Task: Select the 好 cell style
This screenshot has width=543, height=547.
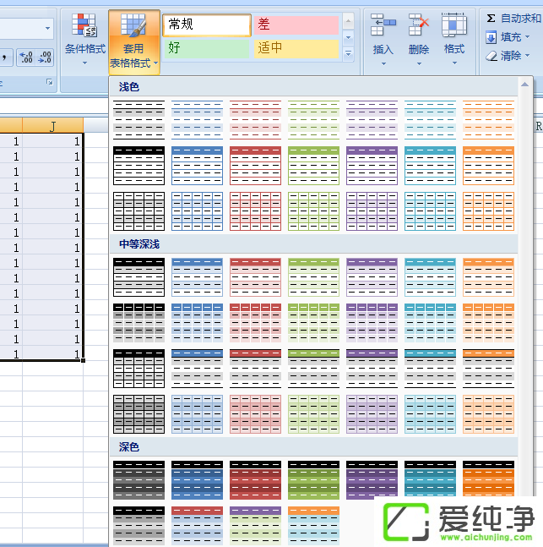Action: click(x=206, y=48)
